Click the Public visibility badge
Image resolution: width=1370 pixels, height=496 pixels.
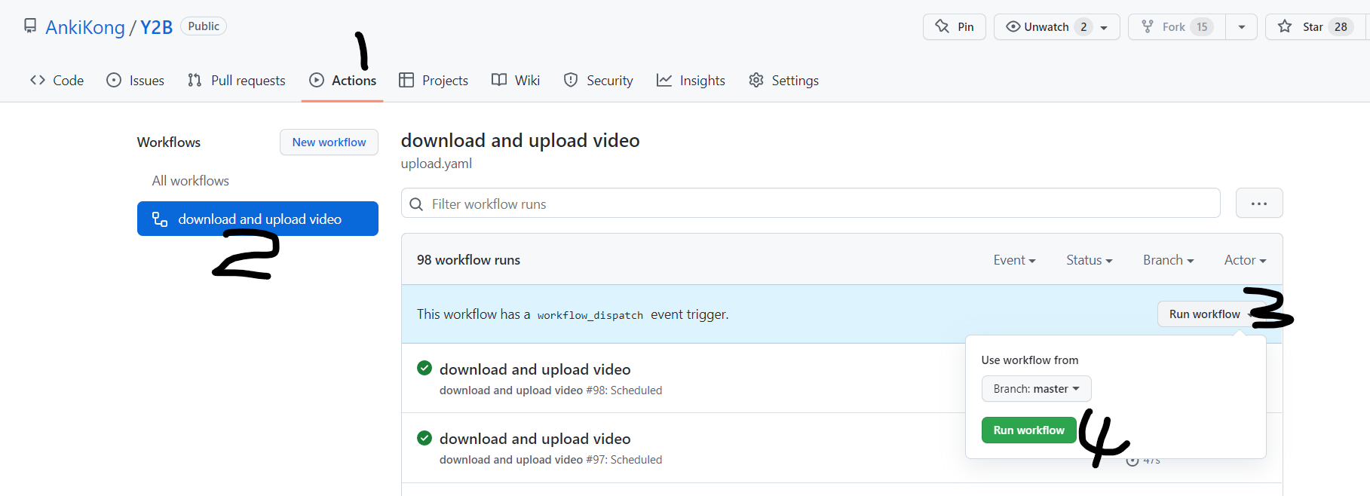pos(204,26)
